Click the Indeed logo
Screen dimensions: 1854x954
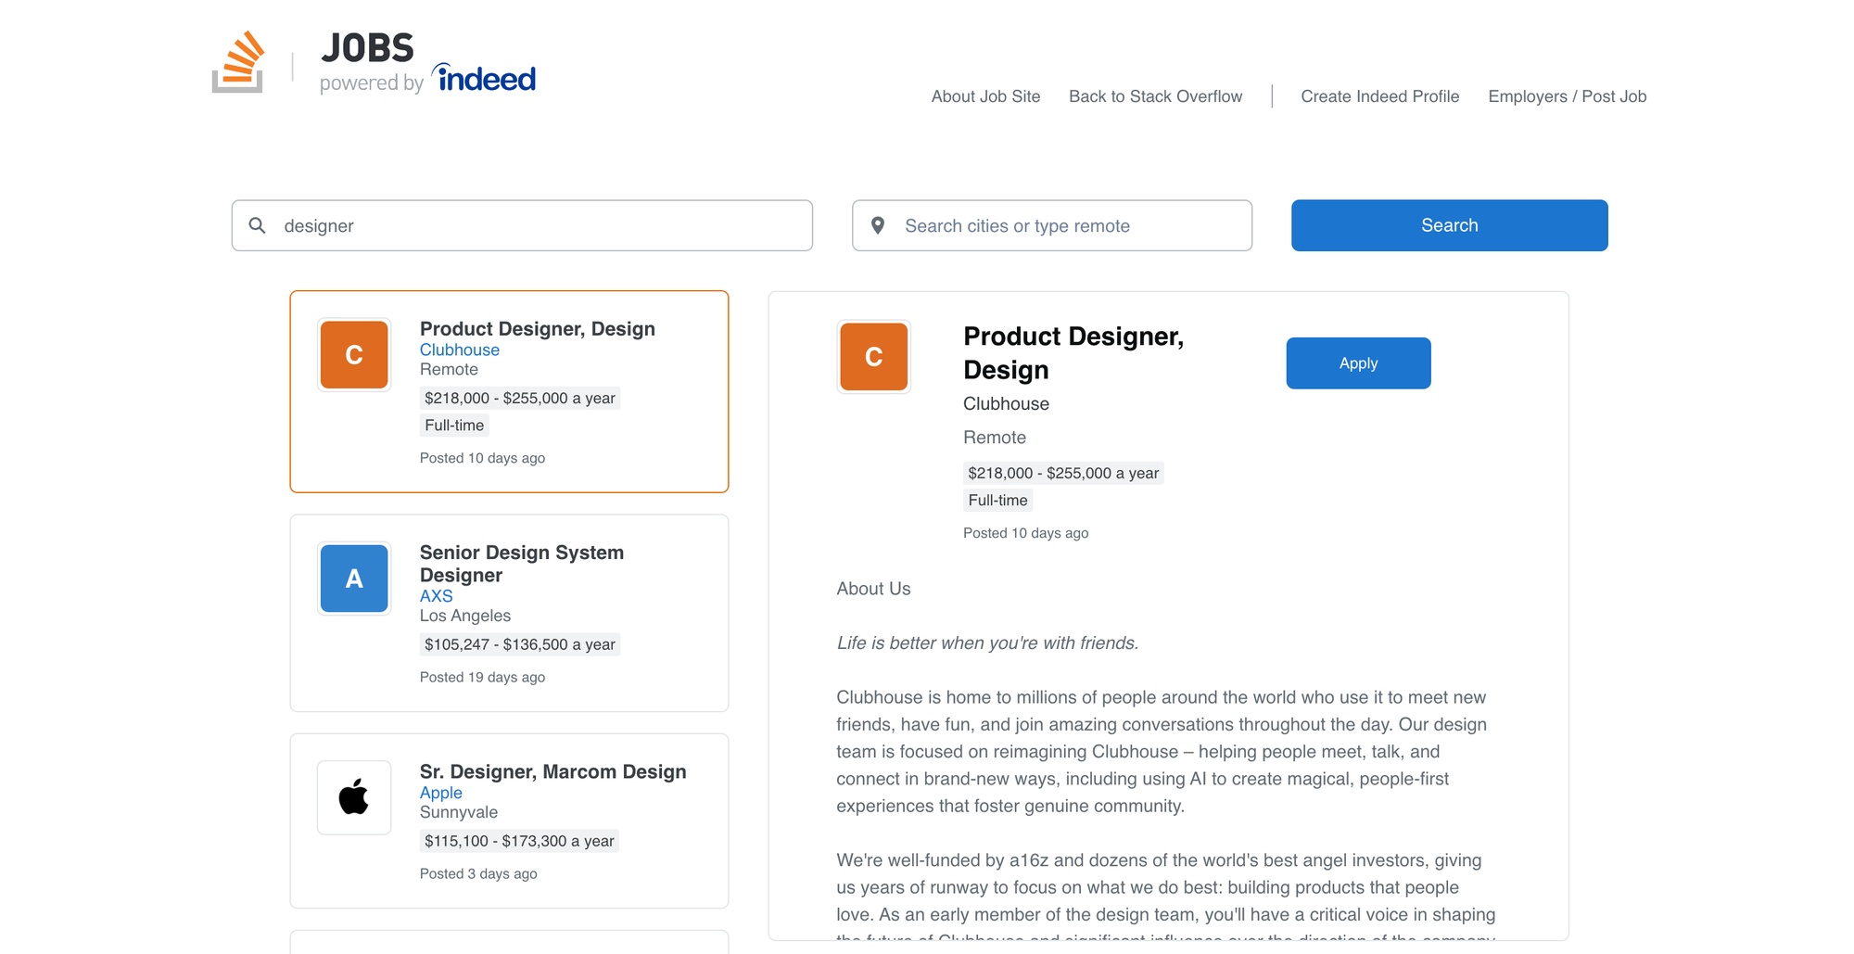pos(484,78)
